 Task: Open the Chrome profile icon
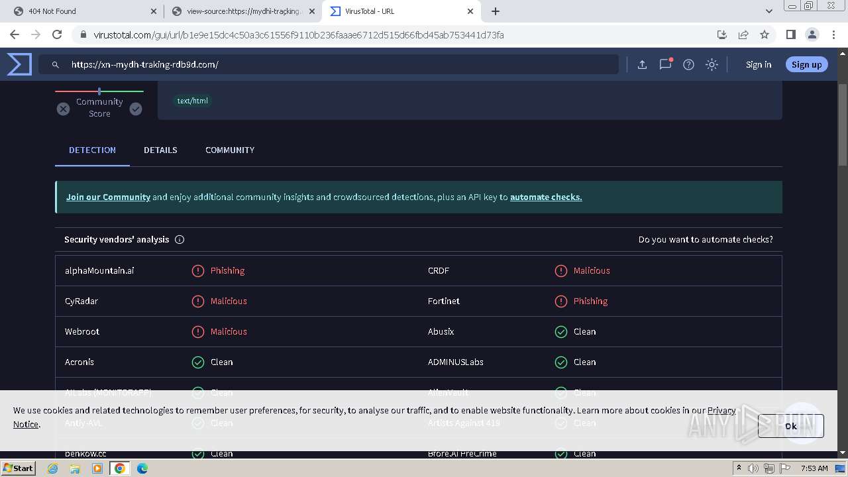pyautogui.click(x=812, y=34)
